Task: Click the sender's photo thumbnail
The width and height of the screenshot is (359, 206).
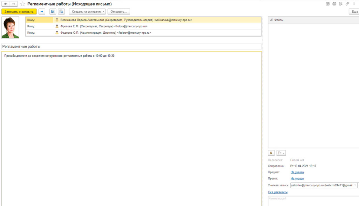Action: point(10,27)
